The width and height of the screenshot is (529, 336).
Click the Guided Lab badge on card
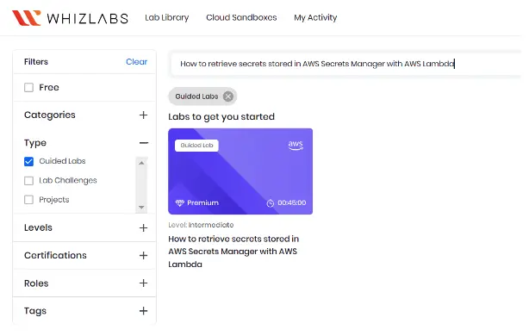coord(196,146)
